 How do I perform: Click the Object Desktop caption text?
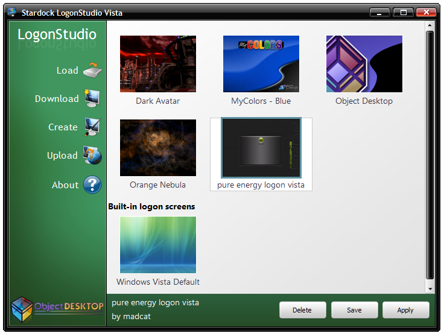point(364,101)
